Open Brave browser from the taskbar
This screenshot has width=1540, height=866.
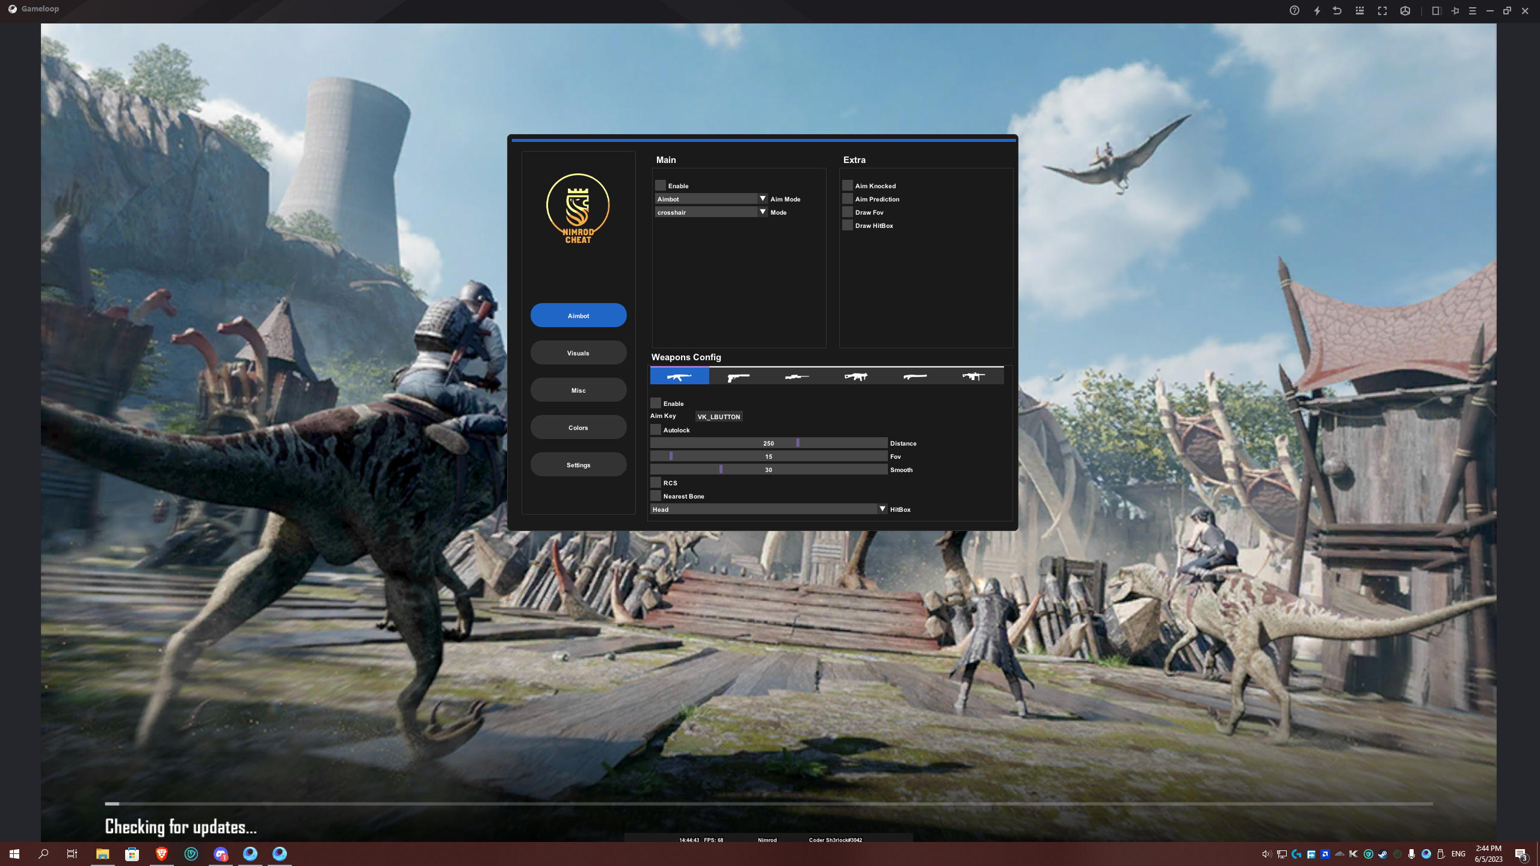point(161,854)
